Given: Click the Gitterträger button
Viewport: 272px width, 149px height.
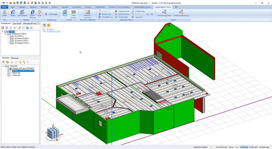Looking at the screenshot, I should 52,14.
